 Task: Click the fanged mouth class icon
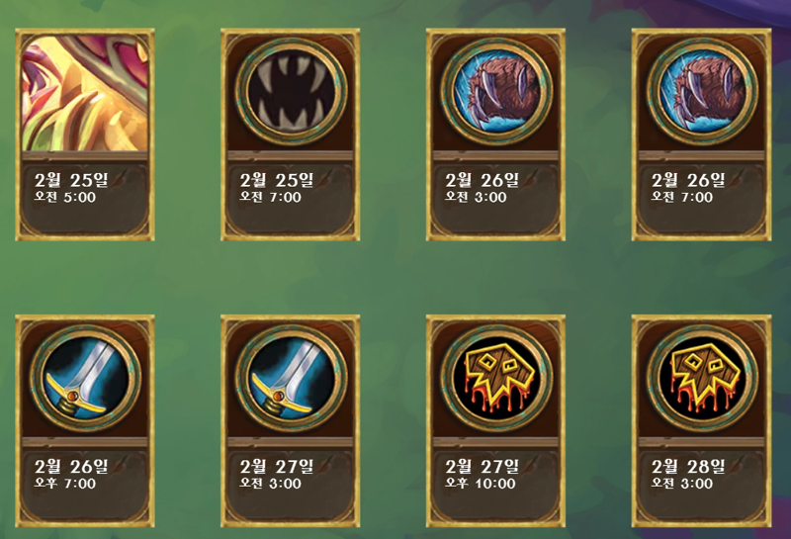[291, 92]
